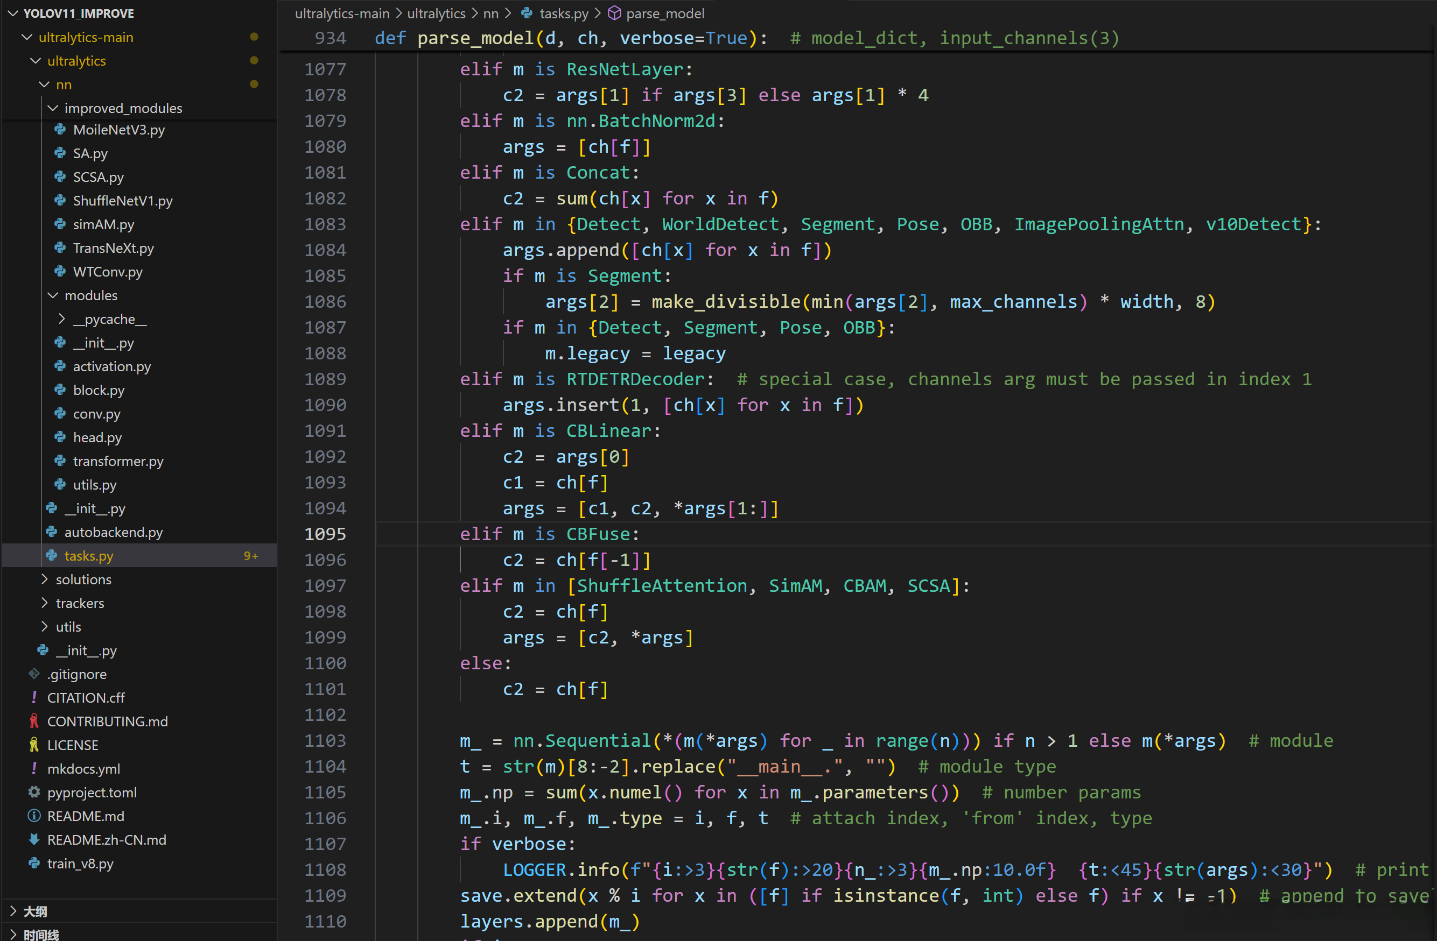Click sticky header def parse_model line
This screenshot has width=1437, height=941.
coord(725,38)
